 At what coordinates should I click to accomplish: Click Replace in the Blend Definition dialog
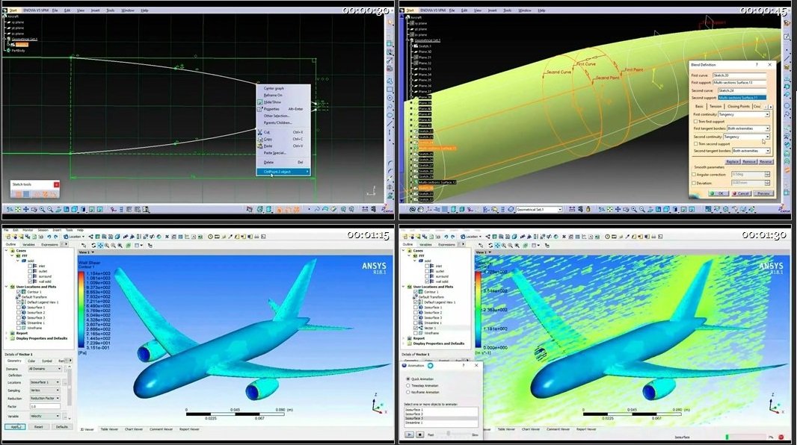pyautogui.click(x=732, y=162)
